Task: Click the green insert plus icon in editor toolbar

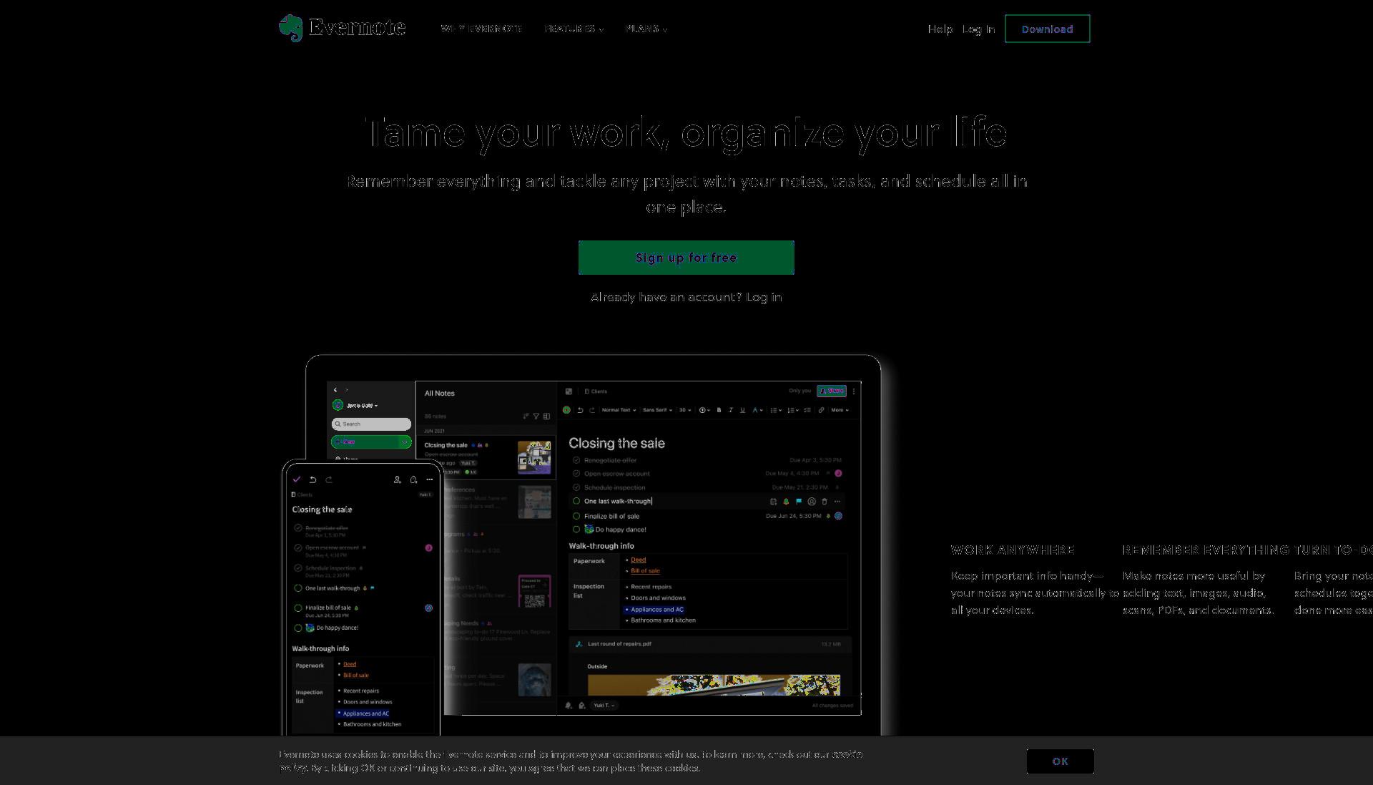Action: (x=566, y=410)
